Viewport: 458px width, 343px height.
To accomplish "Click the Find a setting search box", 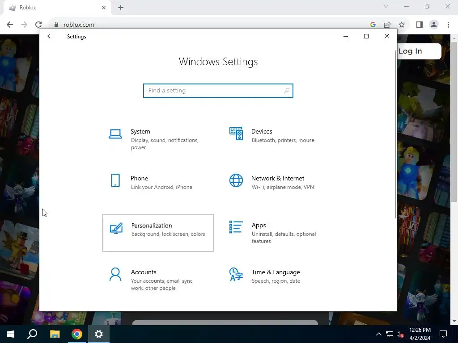I will (218, 90).
